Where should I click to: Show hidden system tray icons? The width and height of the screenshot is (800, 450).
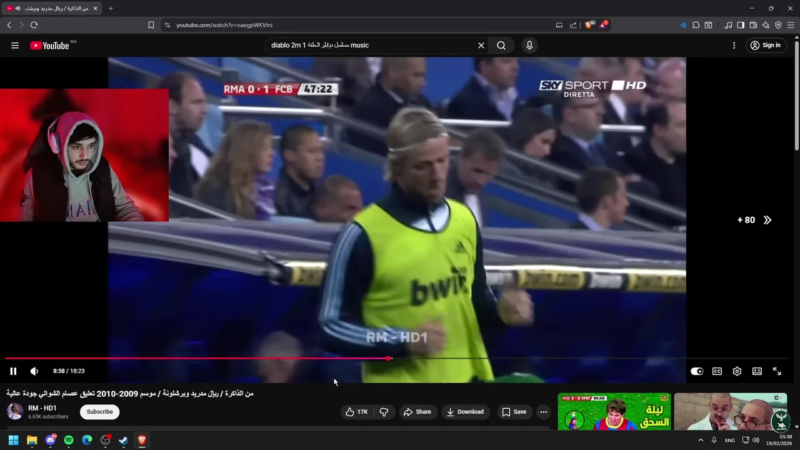pos(701,440)
